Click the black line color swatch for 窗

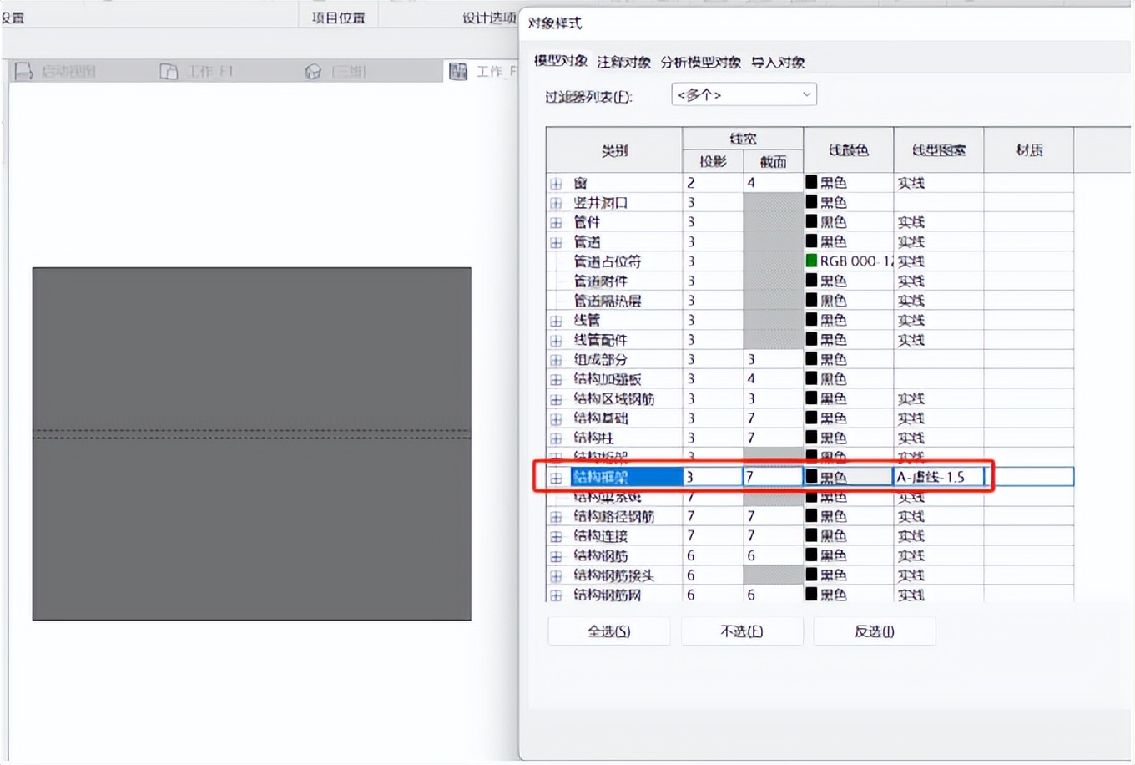(811, 182)
